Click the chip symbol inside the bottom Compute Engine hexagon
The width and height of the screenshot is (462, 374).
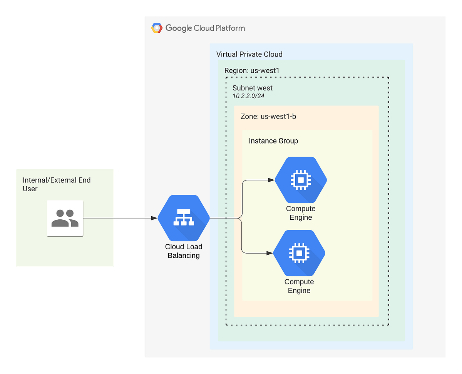(299, 253)
